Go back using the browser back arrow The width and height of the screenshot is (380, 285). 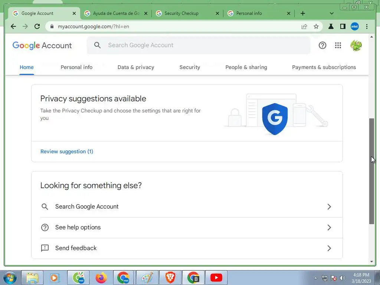tap(13, 26)
